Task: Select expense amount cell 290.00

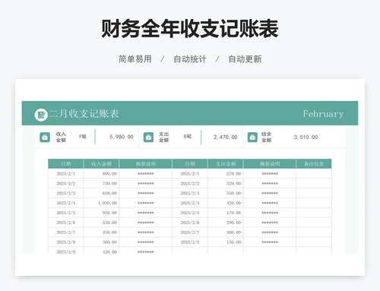Action: pos(226,223)
